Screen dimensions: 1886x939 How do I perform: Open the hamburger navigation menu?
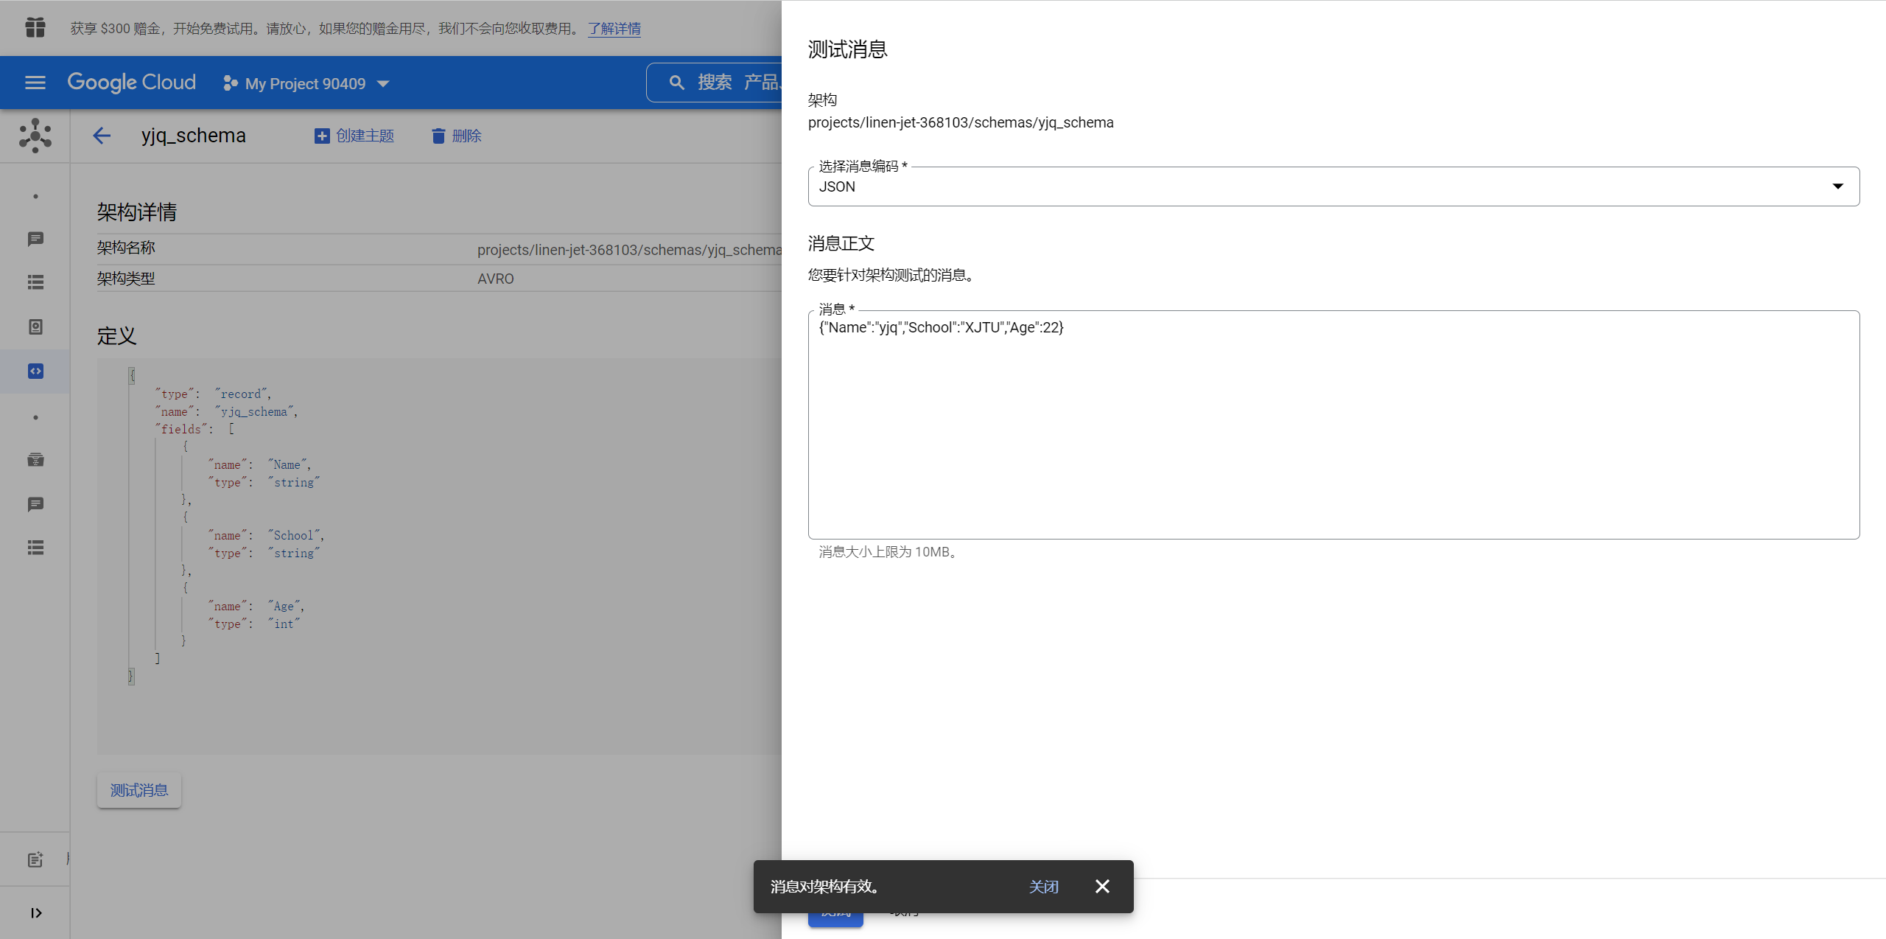[x=35, y=83]
